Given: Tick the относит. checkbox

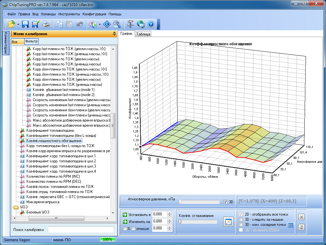Looking at the screenshot, I should 133,228.
